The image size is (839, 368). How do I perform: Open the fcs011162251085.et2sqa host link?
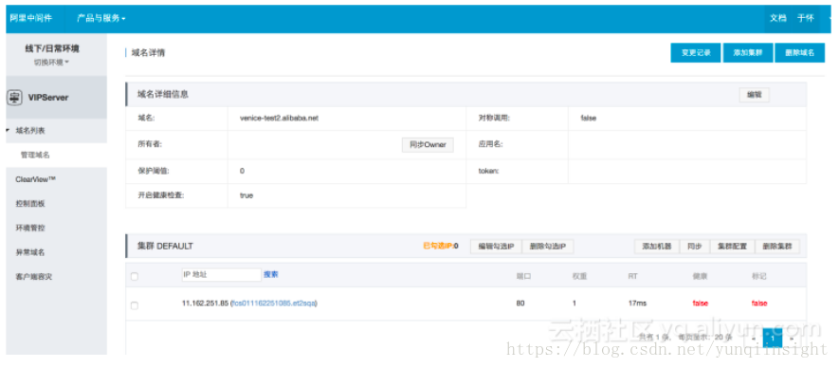coord(273,304)
